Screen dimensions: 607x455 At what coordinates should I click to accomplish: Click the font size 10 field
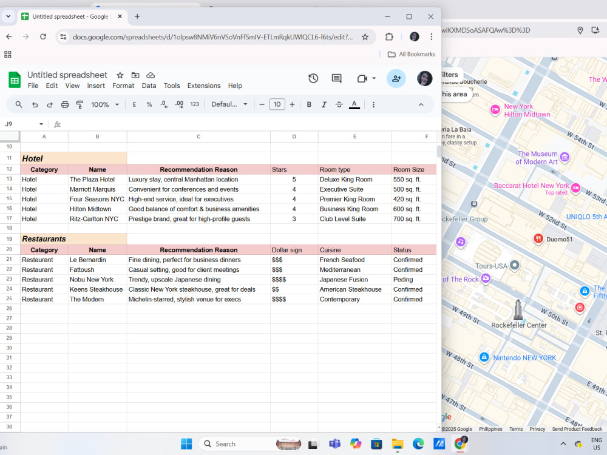coord(277,104)
